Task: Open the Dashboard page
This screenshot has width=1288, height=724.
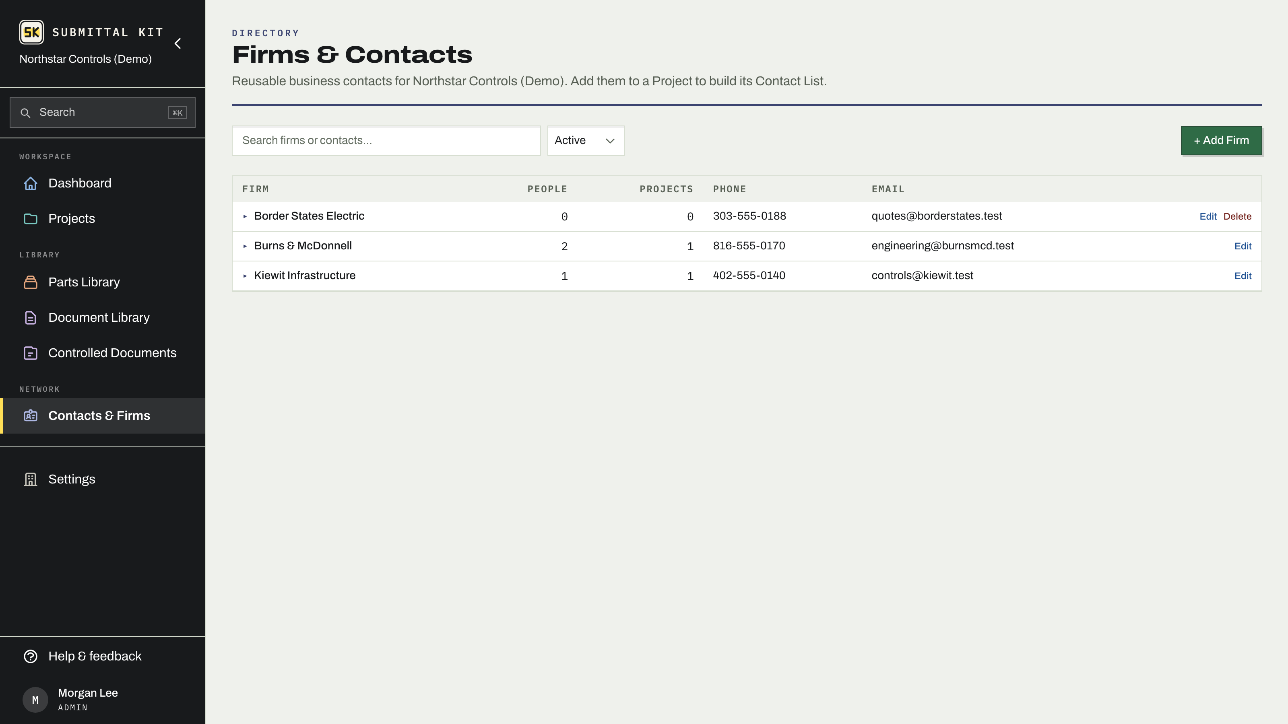Action: [103, 183]
